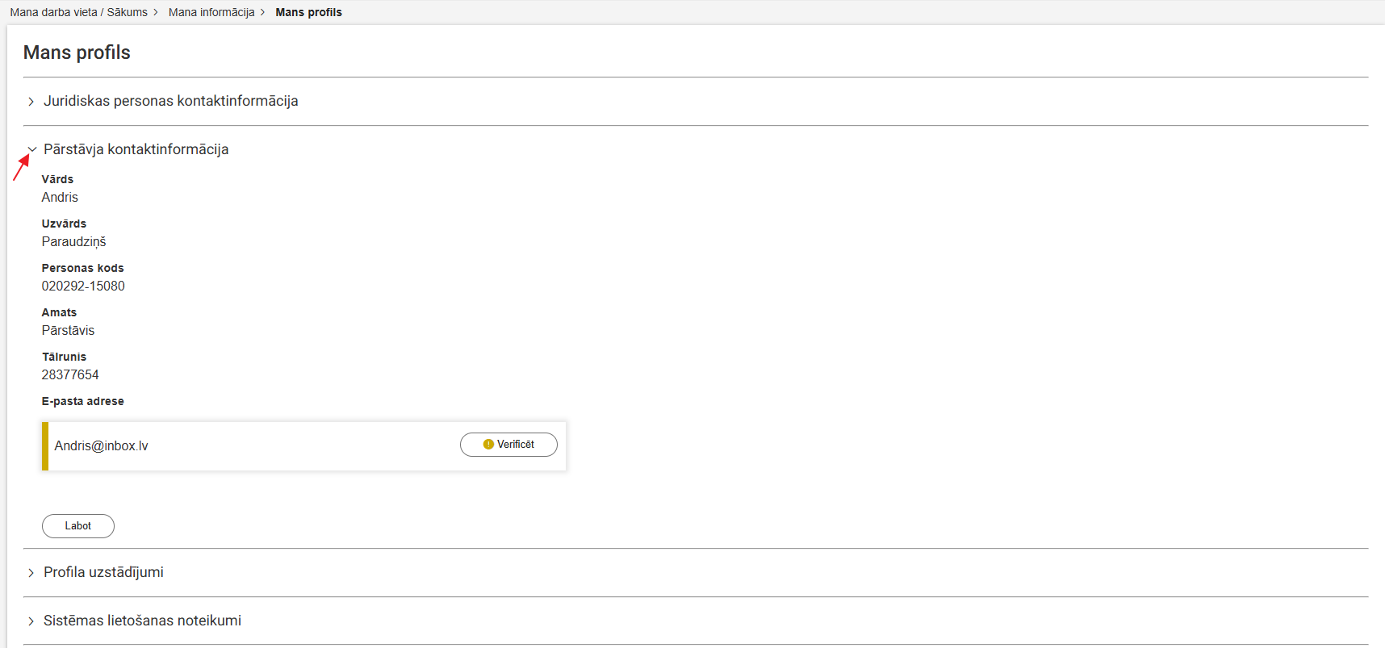Click the Amats value Pārstāvis
Viewport: 1385px width, 648px height.
[68, 331]
